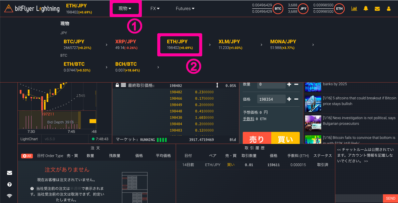Toggle the order book lock icon

click(117, 85)
